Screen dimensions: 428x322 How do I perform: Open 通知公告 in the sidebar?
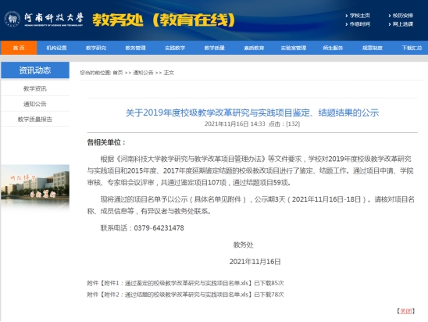(x=35, y=104)
